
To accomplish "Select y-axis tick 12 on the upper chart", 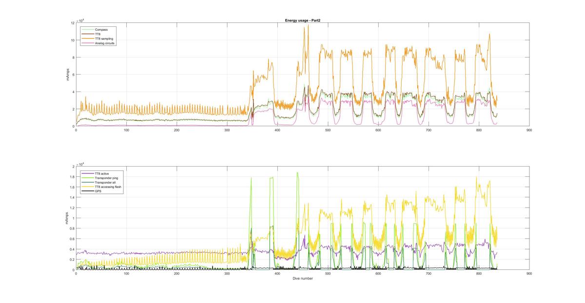I will 72,23.
